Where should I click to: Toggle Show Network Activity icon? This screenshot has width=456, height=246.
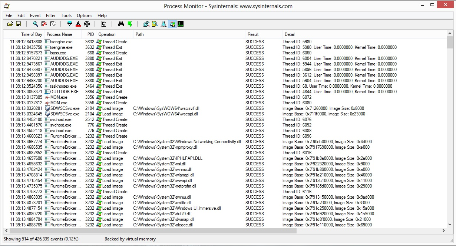163,24
